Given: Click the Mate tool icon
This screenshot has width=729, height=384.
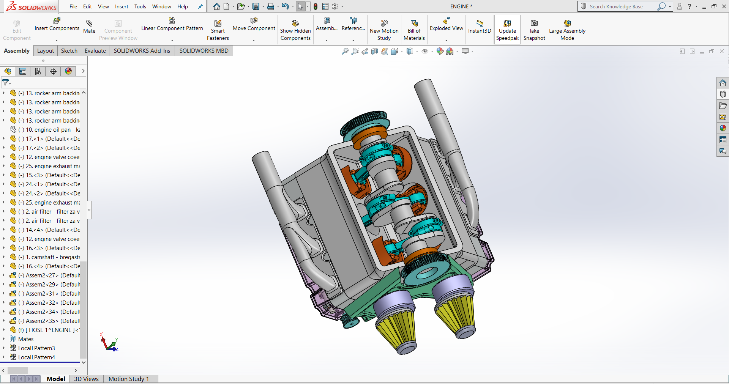Looking at the screenshot, I should pyautogui.click(x=89, y=24).
